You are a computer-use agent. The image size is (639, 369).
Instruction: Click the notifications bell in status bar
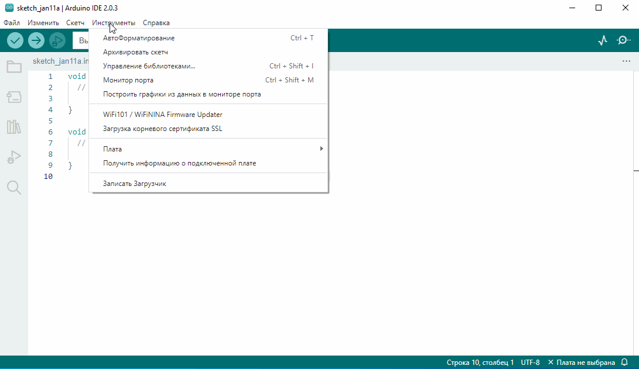click(x=624, y=363)
